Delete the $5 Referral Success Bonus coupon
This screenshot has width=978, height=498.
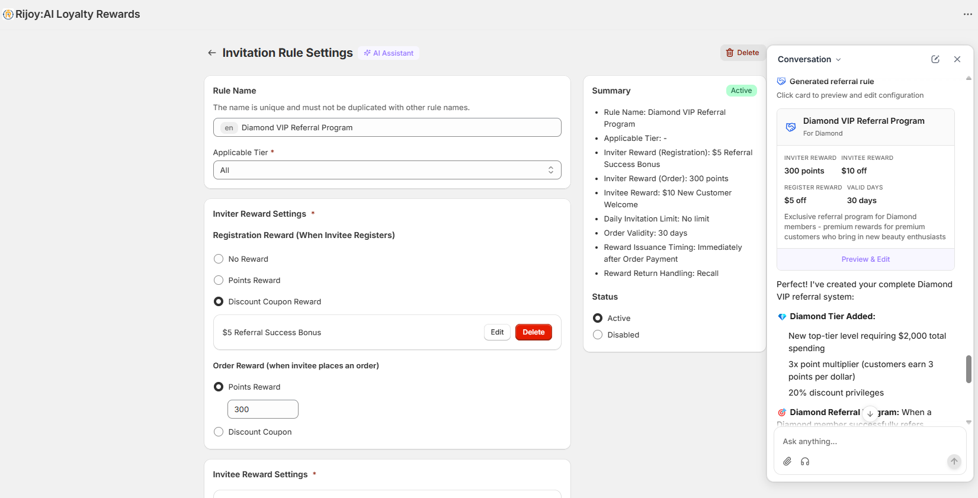[533, 332]
